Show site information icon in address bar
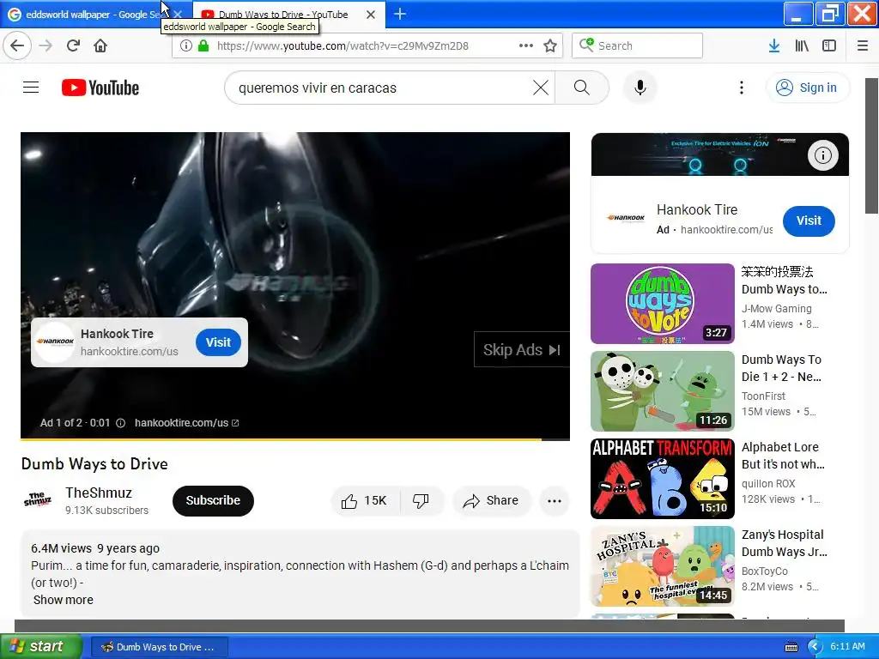This screenshot has height=659, width=879. (x=186, y=45)
